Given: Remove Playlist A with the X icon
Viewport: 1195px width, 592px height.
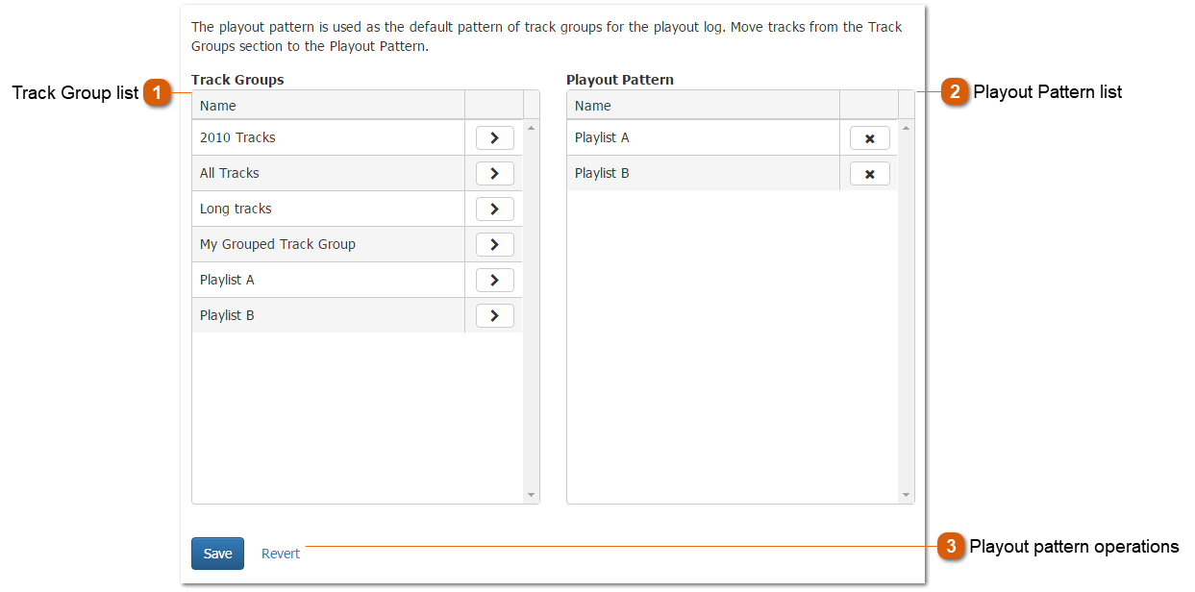Looking at the screenshot, I should point(869,137).
